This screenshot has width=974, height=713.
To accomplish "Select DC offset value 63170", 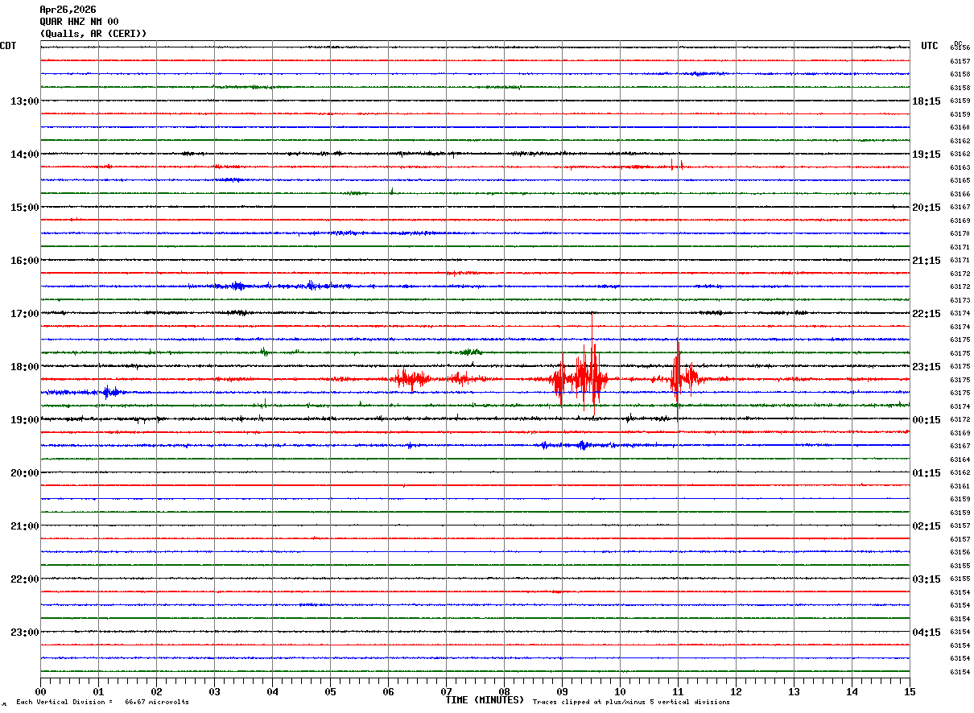I will click(960, 233).
